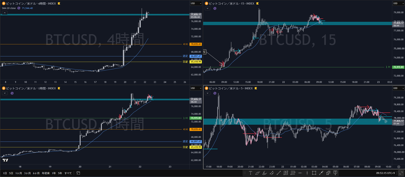The image size is (405, 177).
Task: Expand indicator legend on 5-minute chart
Action: [207, 93]
